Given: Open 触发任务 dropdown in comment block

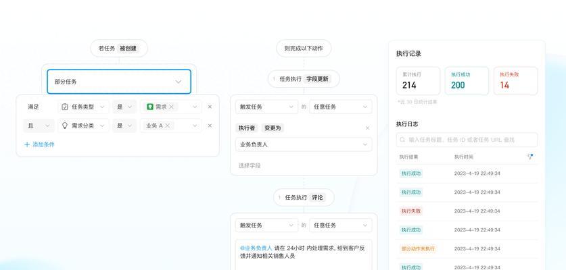Looking at the screenshot, I should click(x=266, y=225).
